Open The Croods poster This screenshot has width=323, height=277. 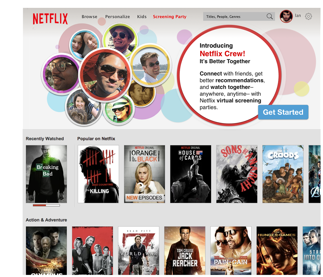pos(283,174)
